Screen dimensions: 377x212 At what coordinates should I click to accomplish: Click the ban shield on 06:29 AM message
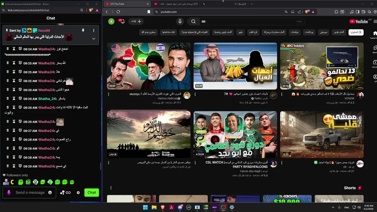coord(20,166)
